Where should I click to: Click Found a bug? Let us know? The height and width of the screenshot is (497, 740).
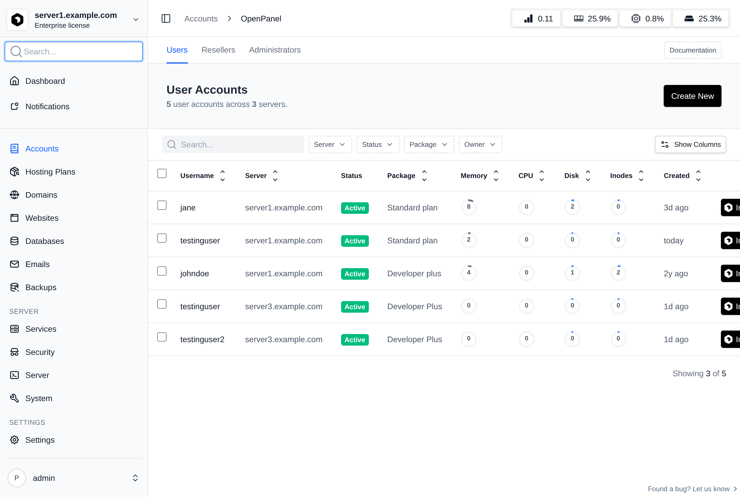[x=692, y=489]
